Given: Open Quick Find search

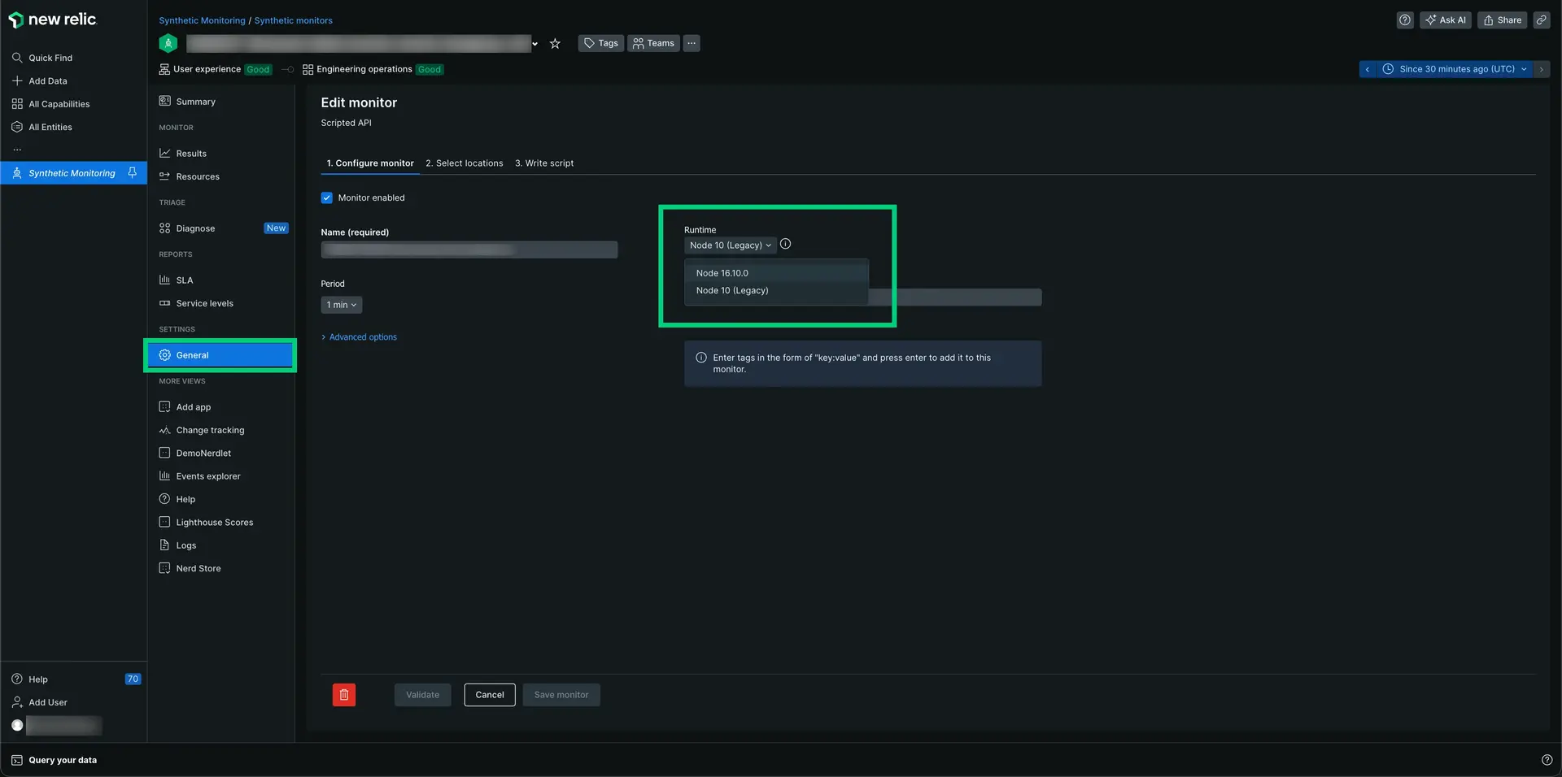Looking at the screenshot, I should point(42,58).
